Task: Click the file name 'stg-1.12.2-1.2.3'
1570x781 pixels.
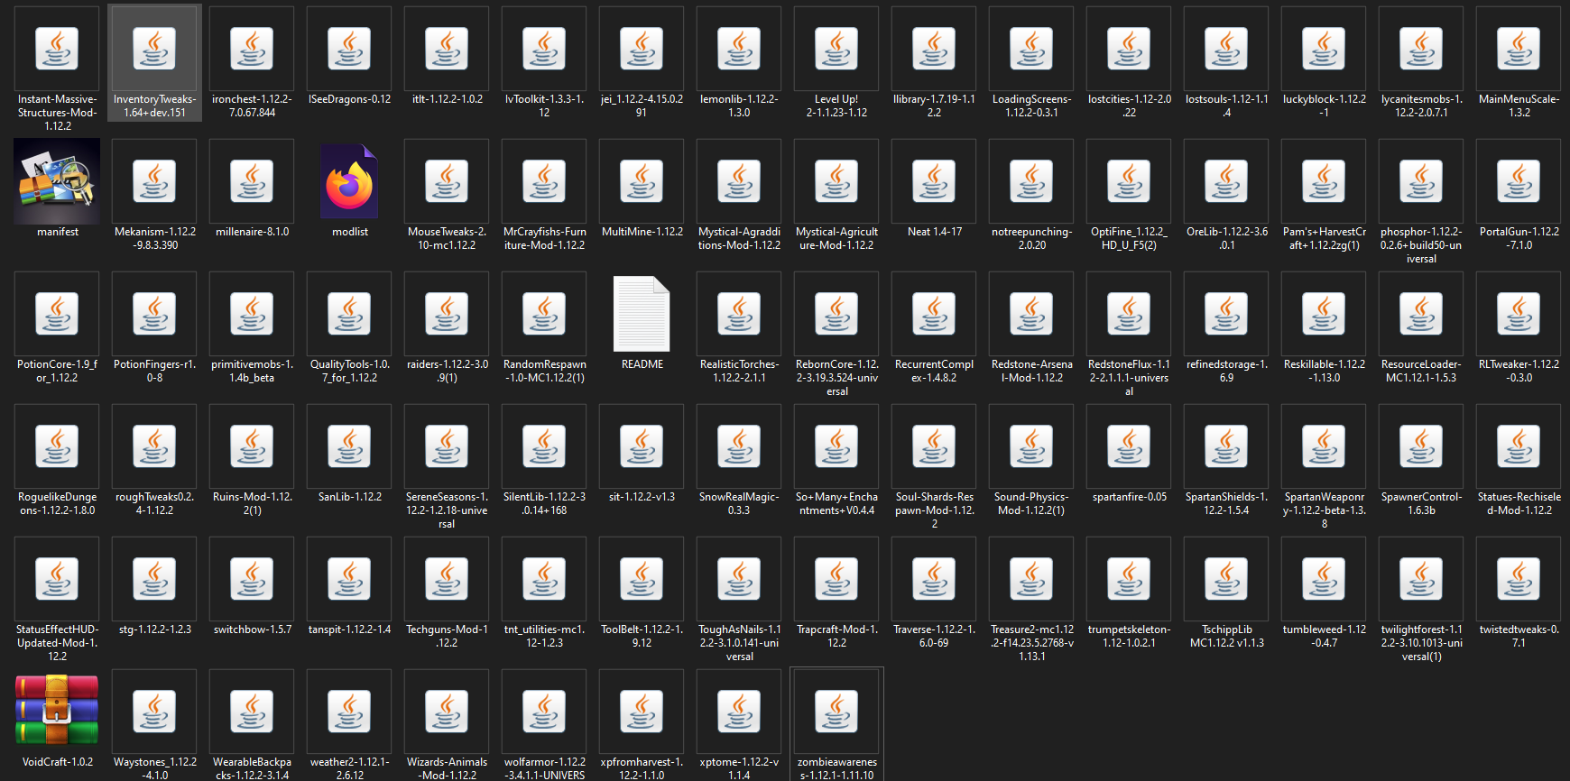Action: pos(154,629)
